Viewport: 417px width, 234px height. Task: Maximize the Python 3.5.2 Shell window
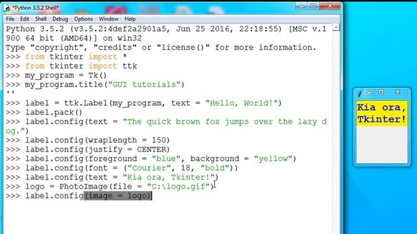coord(314,6)
